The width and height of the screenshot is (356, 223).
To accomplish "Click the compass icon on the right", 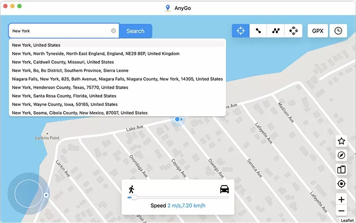I will [341, 155].
